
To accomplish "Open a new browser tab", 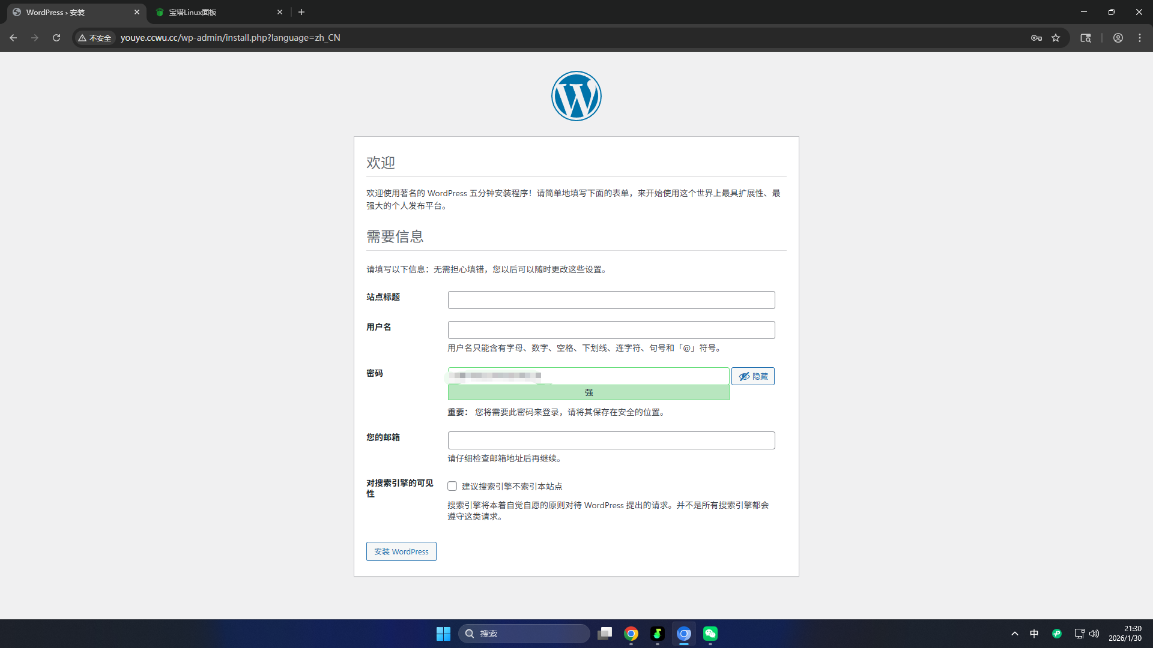I will 301,12.
